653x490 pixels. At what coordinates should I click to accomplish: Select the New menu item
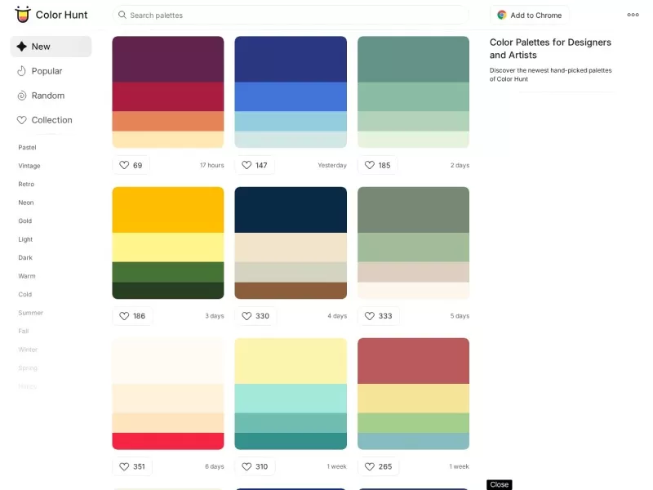coord(51,47)
